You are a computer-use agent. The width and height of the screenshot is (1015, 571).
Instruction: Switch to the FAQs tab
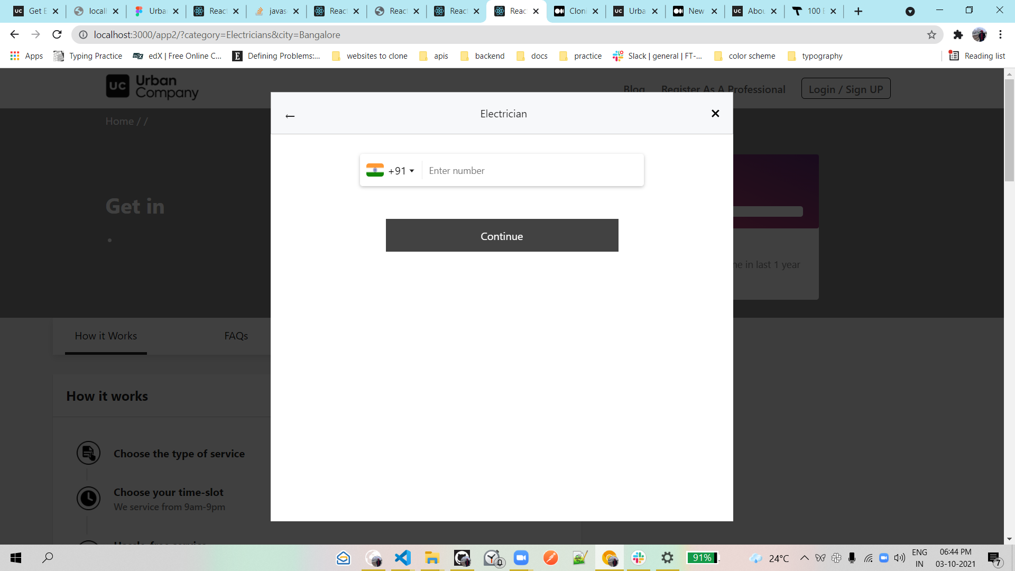[236, 336]
